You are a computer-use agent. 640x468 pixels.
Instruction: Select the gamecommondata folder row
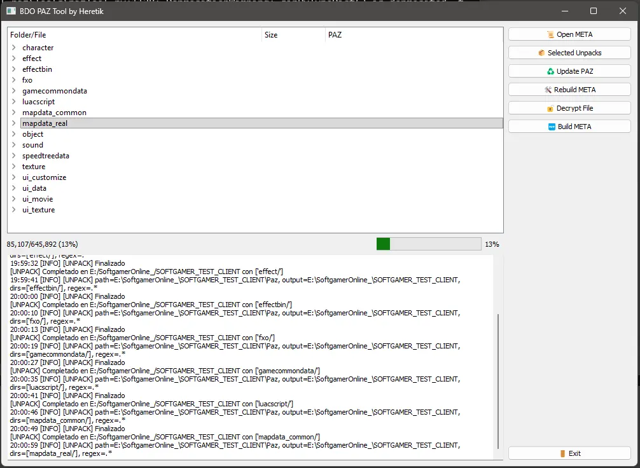pyautogui.click(x=261, y=90)
